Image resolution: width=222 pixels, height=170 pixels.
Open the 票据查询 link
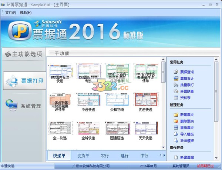[x=187, y=72]
